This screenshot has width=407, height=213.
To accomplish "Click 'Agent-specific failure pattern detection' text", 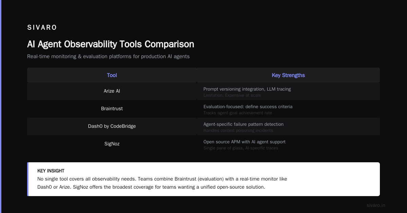I will (244, 124).
